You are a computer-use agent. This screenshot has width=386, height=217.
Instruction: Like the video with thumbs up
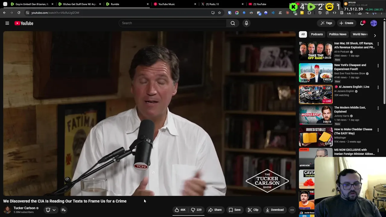click(x=180, y=210)
